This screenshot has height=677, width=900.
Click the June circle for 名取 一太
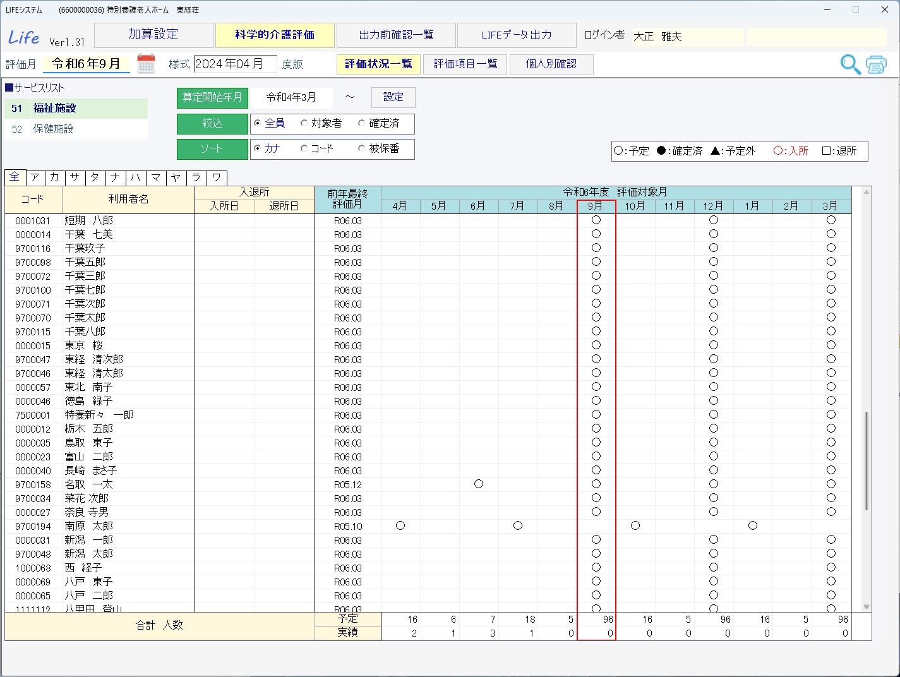point(479,484)
